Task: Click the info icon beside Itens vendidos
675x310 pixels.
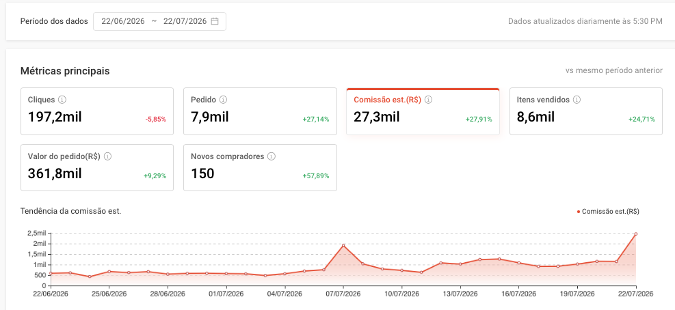Action: (x=577, y=100)
